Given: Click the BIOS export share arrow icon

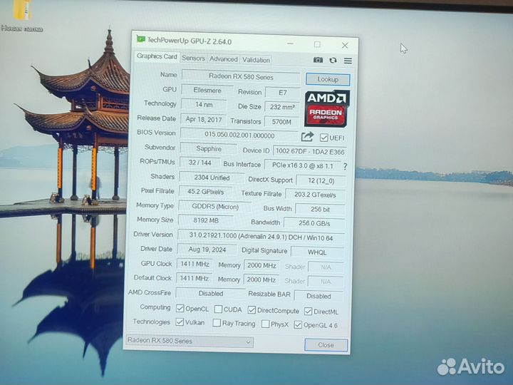Looking at the screenshot, I should click(x=307, y=136).
